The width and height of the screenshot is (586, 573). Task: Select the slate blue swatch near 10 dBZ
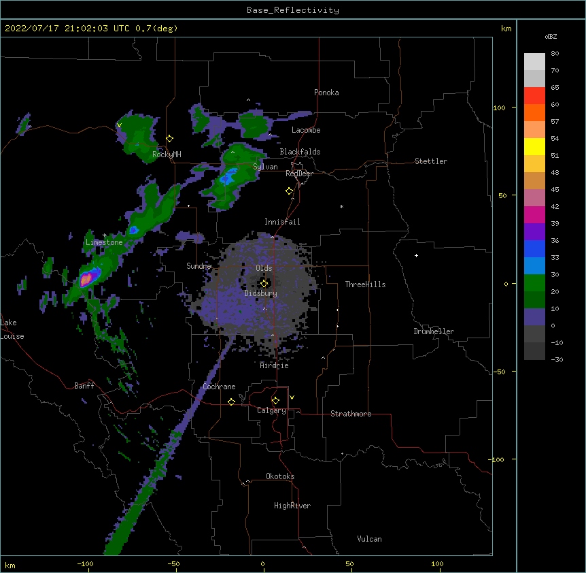point(534,317)
